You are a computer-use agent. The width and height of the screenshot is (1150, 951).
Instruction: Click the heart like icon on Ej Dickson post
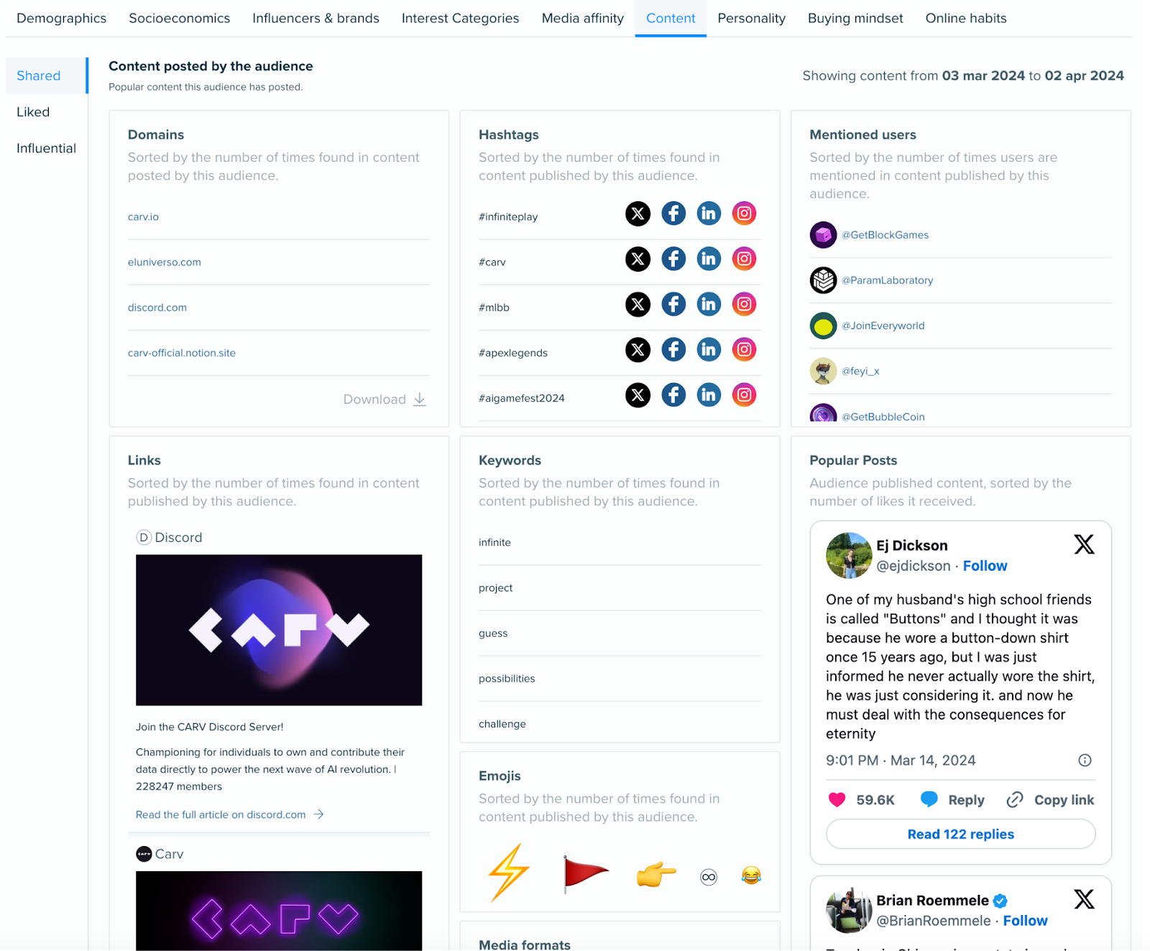(x=837, y=799)
